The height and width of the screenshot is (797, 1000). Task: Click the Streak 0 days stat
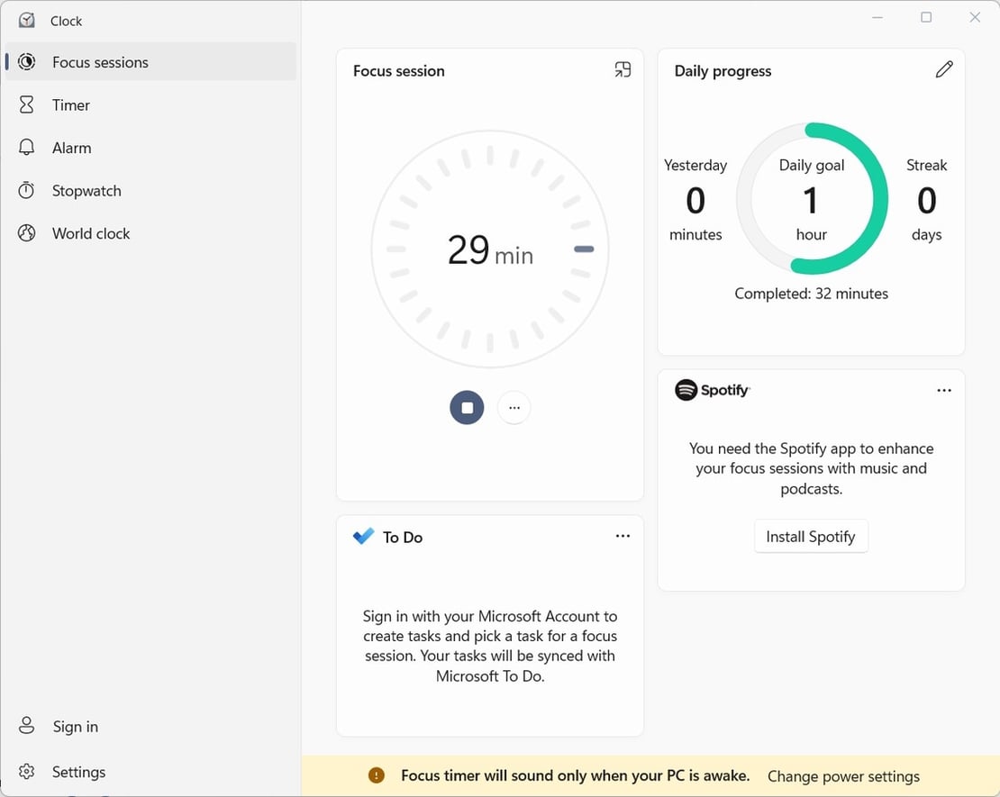pyautogui.click(x=927, y=200)
